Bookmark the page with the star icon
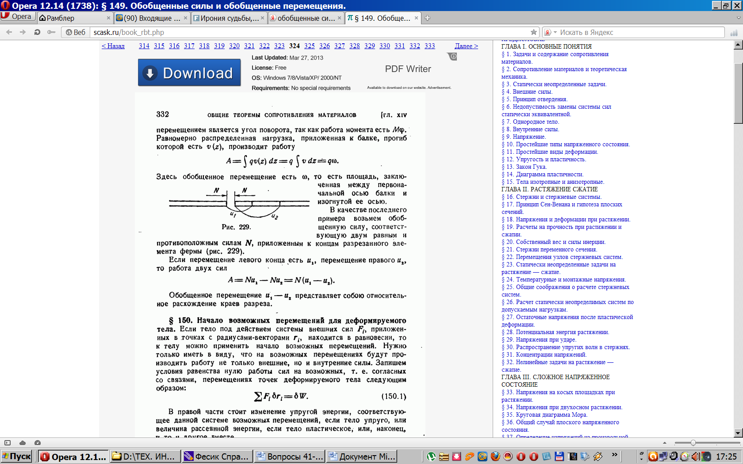Screen dimensions: 743x464 [x=534, y=32]
